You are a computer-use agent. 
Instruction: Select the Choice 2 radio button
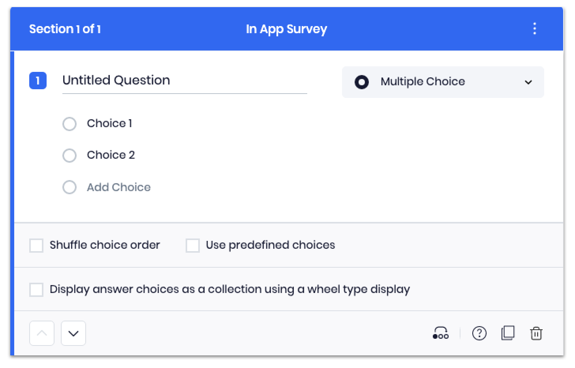click(x=70, y=155)
